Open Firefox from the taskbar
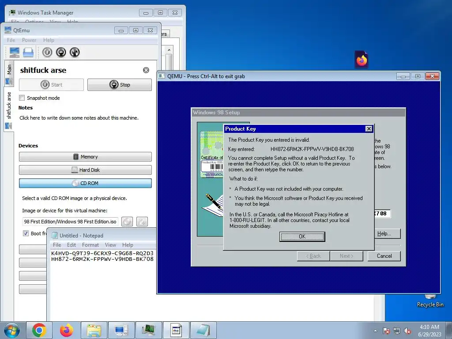 tap(67, 330)
